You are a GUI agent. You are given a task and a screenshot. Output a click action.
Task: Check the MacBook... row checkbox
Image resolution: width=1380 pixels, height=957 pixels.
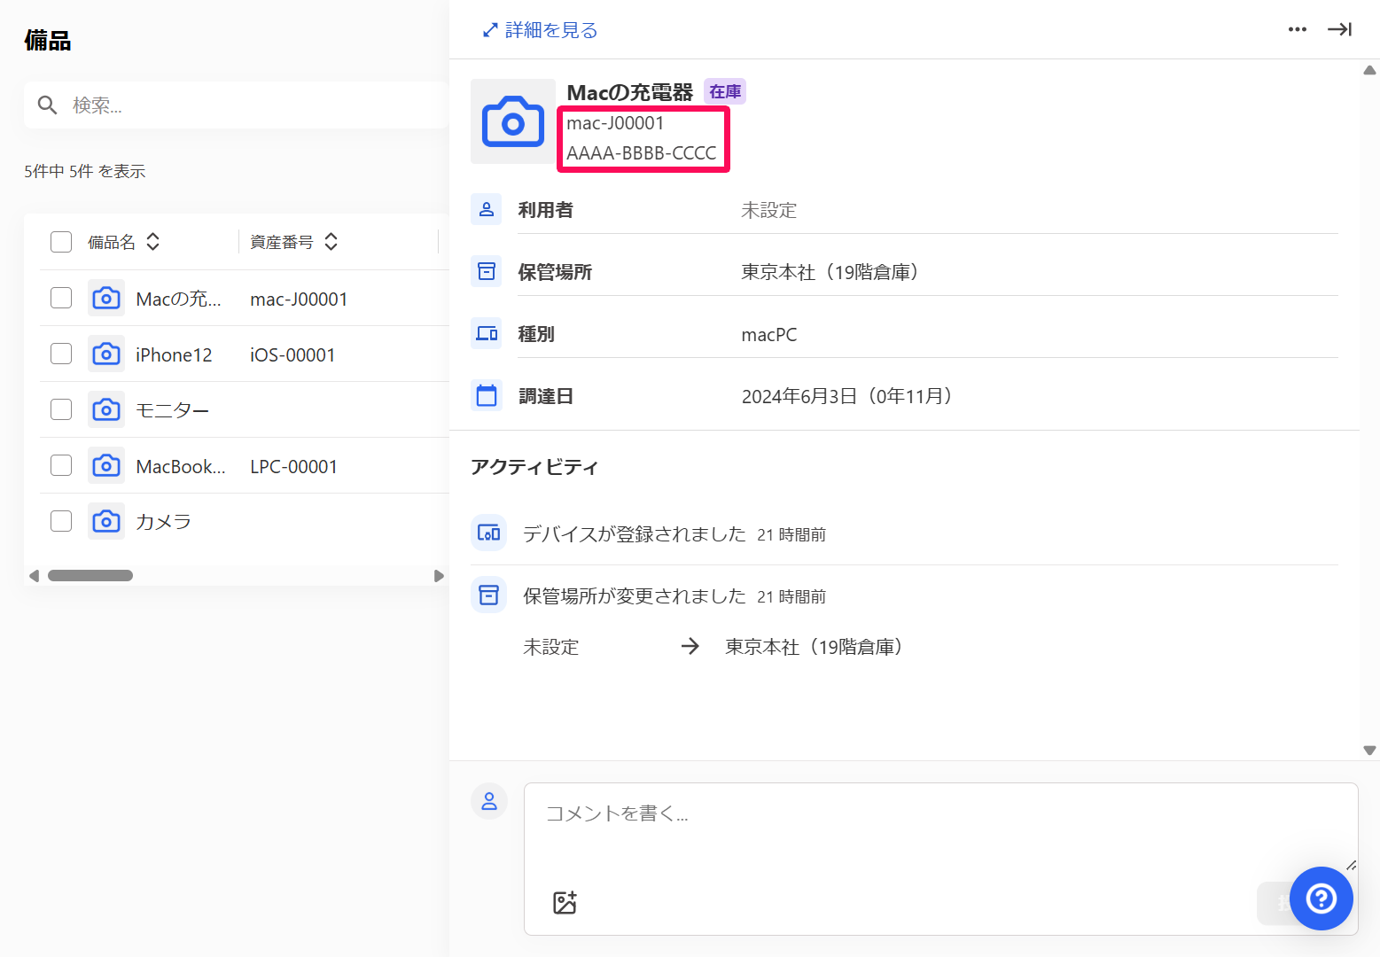coord(61,465)
